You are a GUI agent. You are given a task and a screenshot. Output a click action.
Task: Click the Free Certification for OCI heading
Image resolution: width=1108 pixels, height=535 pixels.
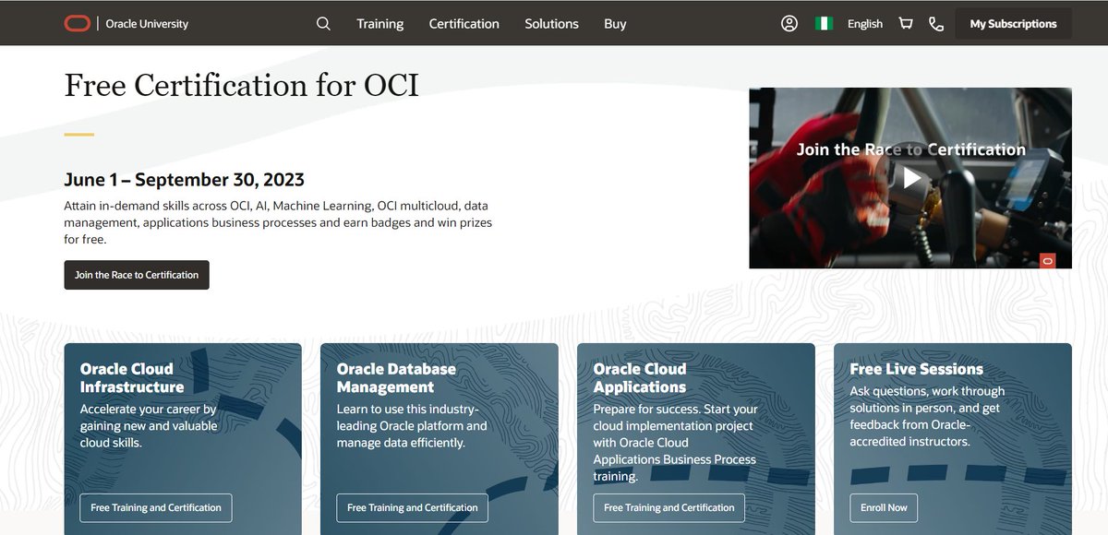point(242,85)
